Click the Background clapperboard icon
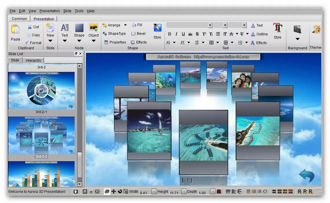Image resolution: width=330 pixels, height=203 pixels. pyautogui.click(x=297, y=29)
